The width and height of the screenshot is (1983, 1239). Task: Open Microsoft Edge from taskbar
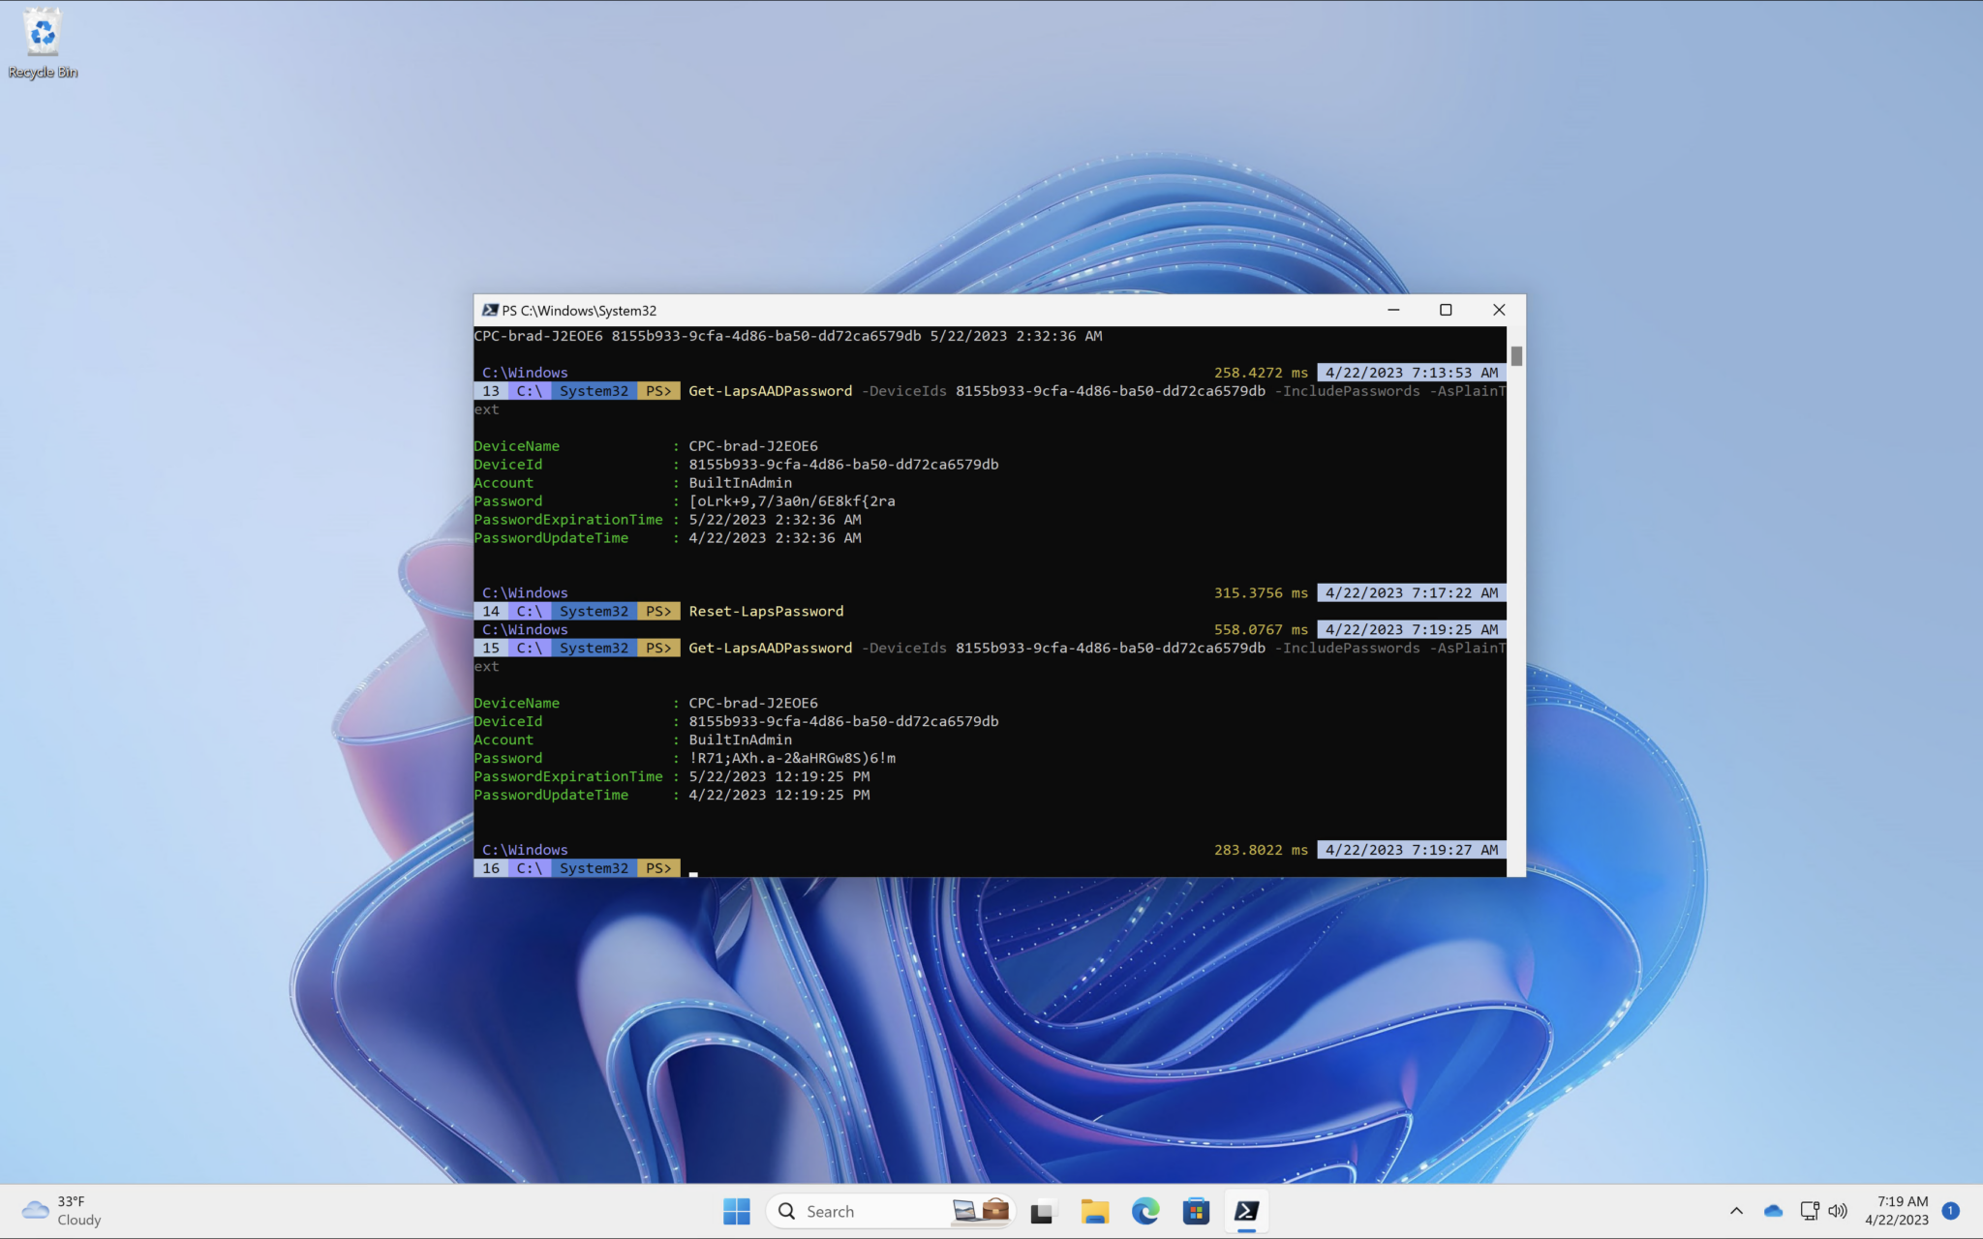click(x=1145, y=1211)
